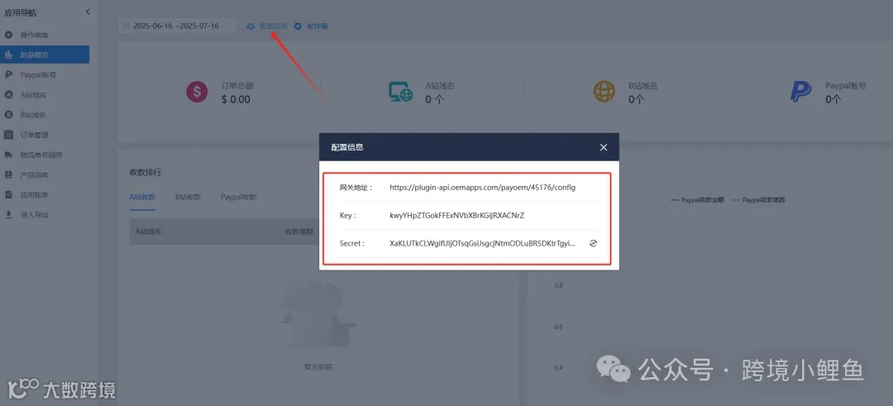Click the Paypal logo on the Paypal账号 card
The width and height of the screenshot is (893, 406).
click(801, 93)
